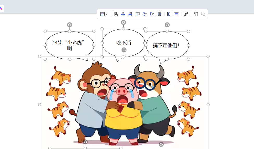Click top-middle handle of the '吃不消' bubble
The image size is (254, 149).
123,29
